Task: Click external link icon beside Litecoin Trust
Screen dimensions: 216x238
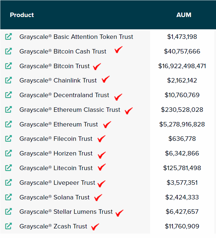Action: (8, 168)
